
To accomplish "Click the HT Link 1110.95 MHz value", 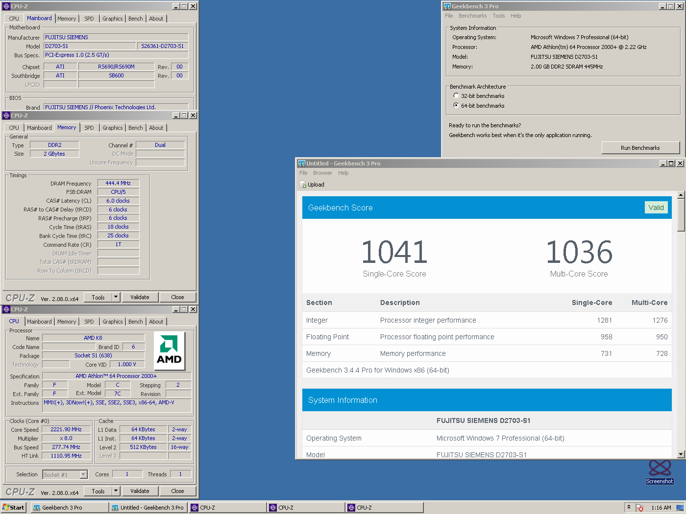I will [x=66, y=456].
